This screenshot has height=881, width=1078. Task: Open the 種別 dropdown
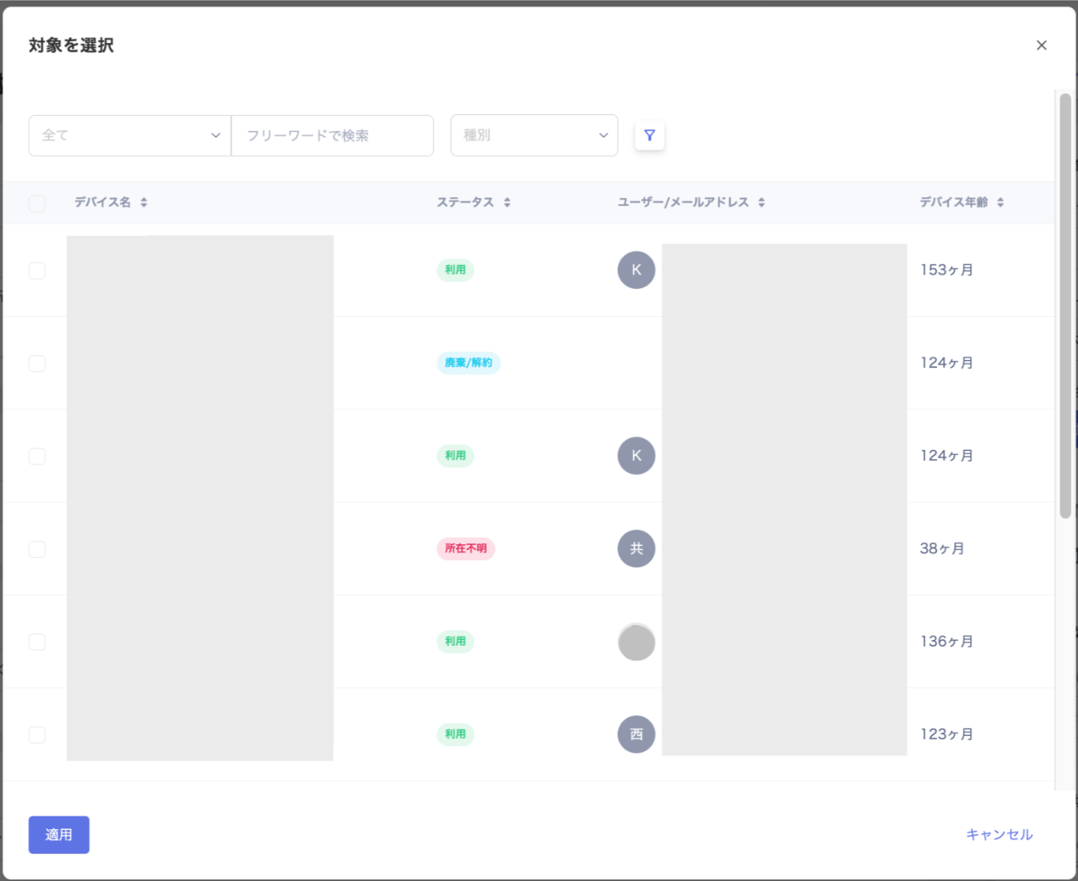(x=534, y=136)
